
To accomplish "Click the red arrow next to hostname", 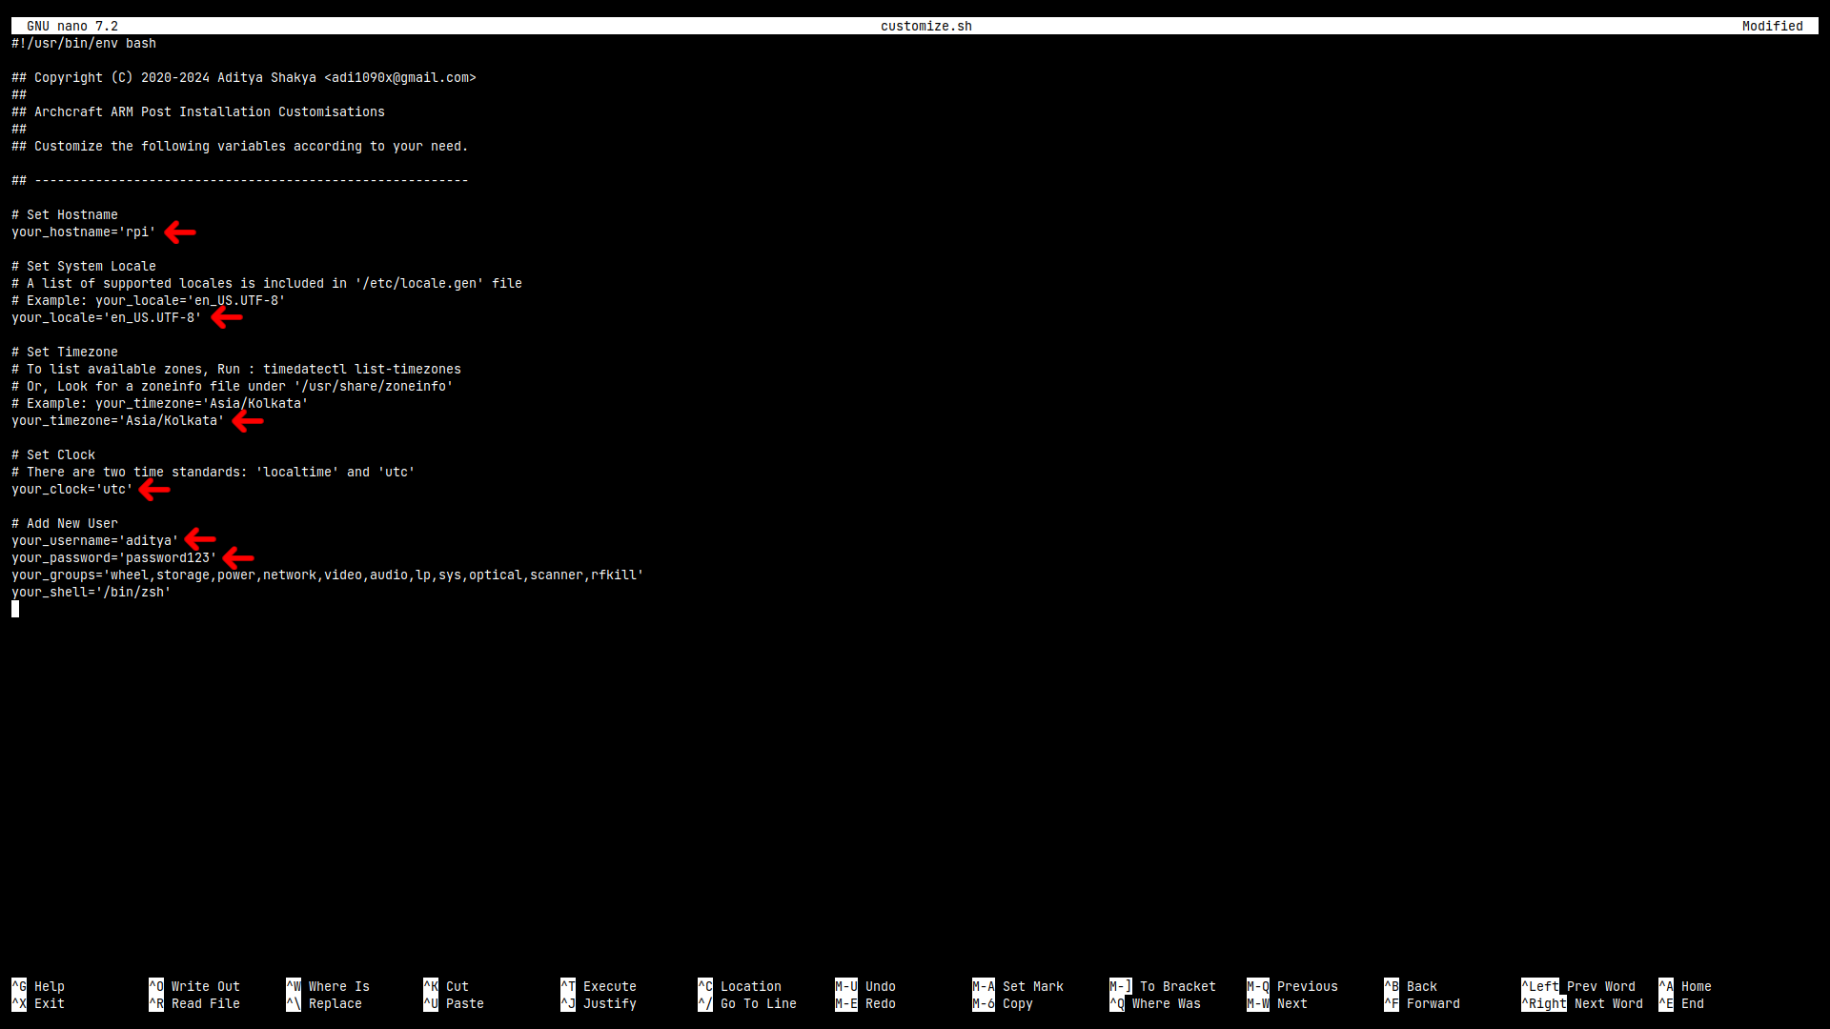I will click(x=179, y=232).
